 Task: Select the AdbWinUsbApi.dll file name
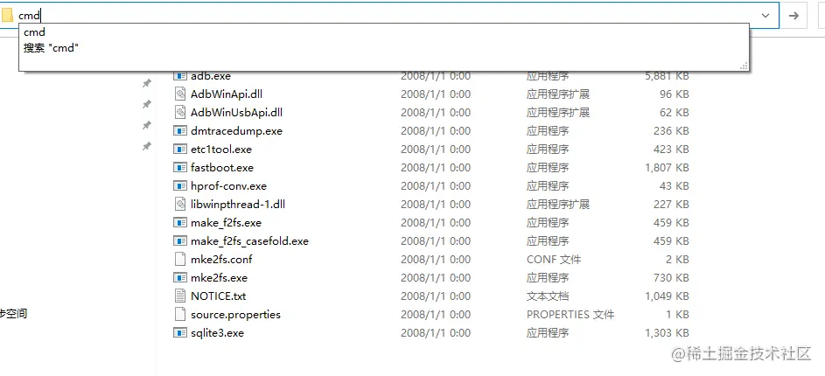(x=237, y=113)
